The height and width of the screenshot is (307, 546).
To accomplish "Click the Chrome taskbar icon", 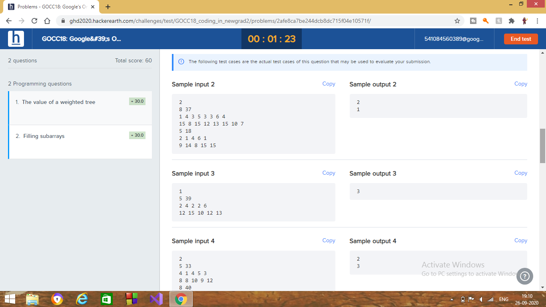I will 181,299.
